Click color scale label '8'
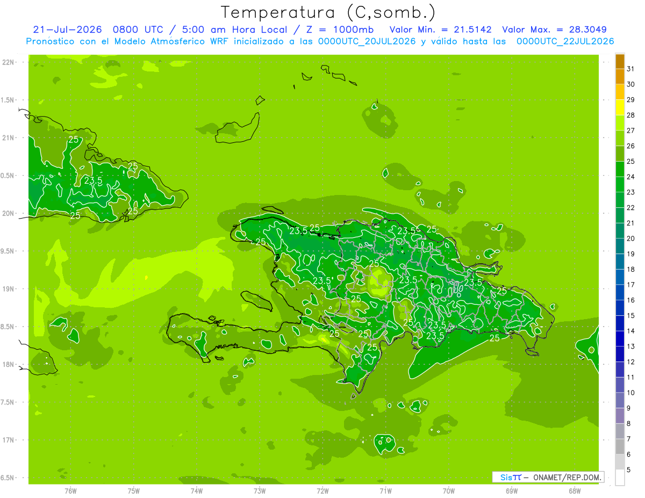Image resolution: width=645 pixels, height=498 pixels. pyautogui.click(x=629, y=423)
